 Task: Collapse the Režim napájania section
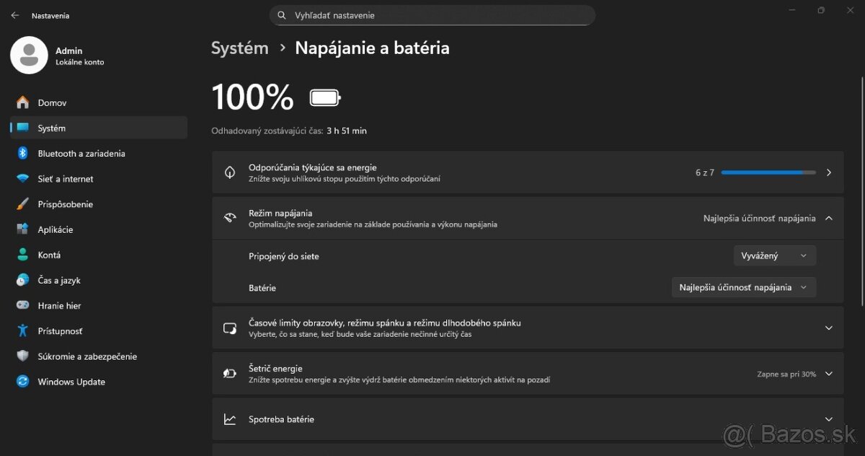point(829,218)
